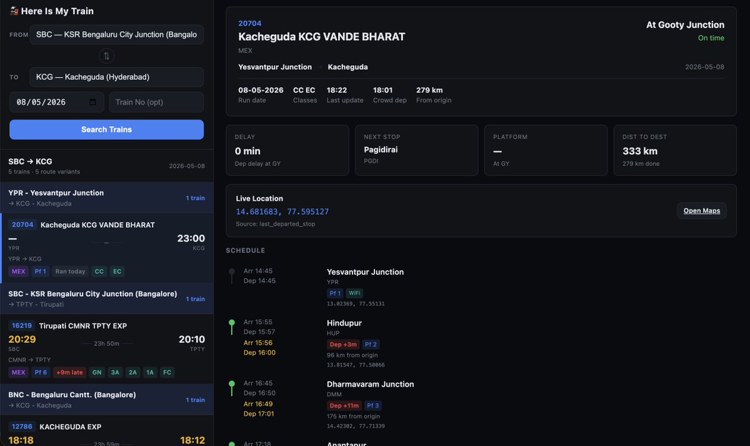Click the 'Pf 6' tag on Tirupati train
Image resolution: width=750 pixels, height=446 pixels.
(40, 372)
